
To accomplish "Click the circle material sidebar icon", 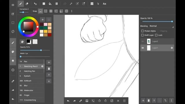I will pos(13,70).
